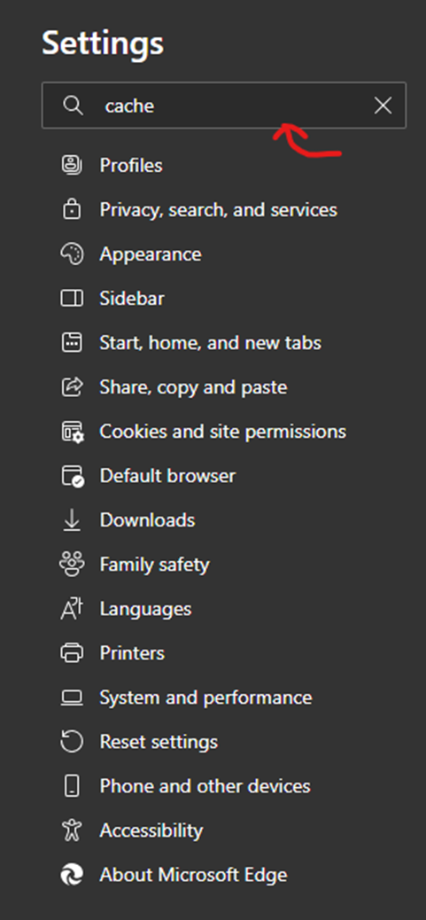Click the Reset settings circular arrow icon
The height and width of the screenshot is (920, 426).
click(72, 742)
